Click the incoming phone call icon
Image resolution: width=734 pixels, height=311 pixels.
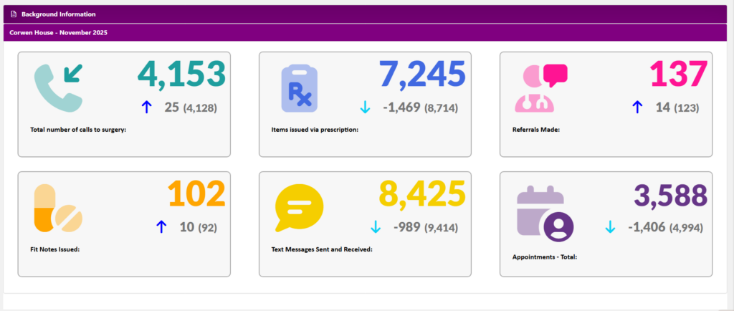coord(58,88)
